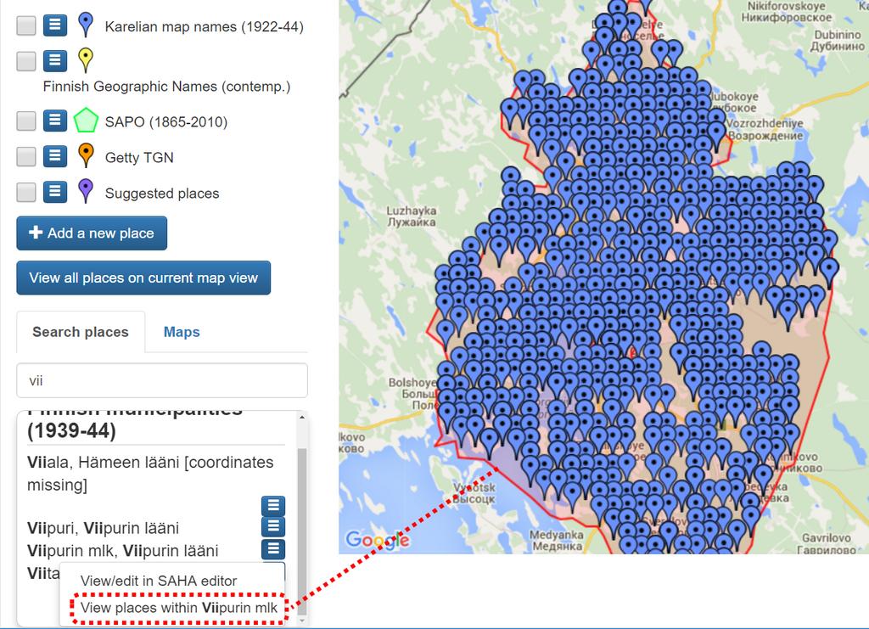Click the purple Suggested places pin icon

click(x=86, y=191)
